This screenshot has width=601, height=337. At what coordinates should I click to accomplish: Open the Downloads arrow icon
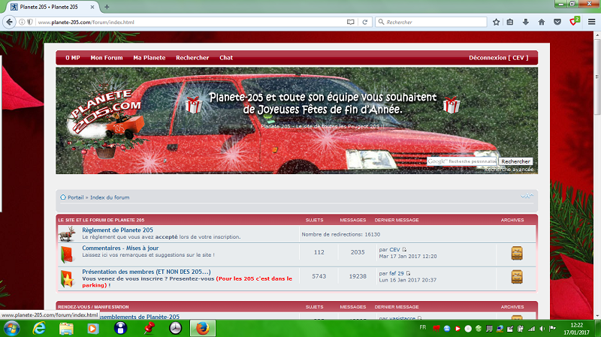point(525,23)
